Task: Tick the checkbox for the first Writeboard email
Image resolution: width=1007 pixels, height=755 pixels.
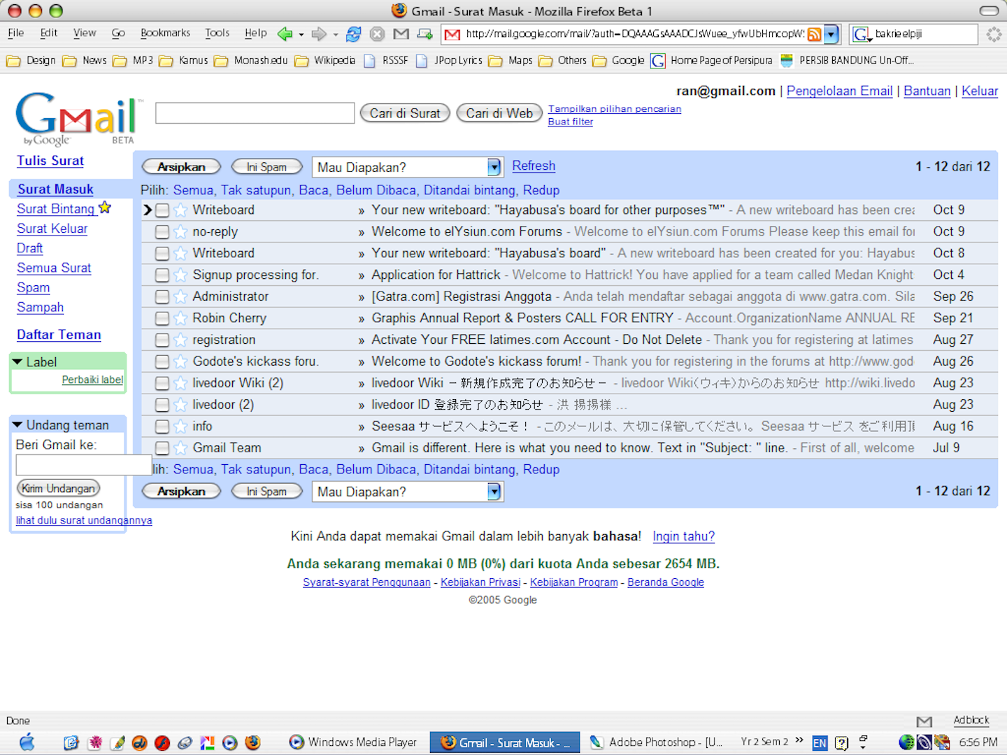Action: 162,210
